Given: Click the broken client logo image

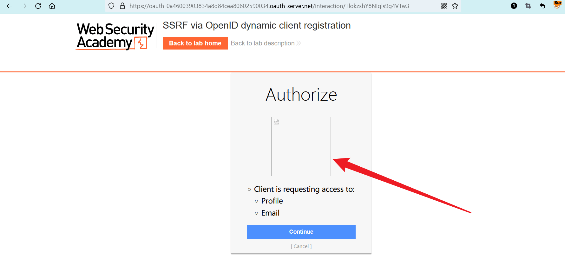Looking at the screenshot, I should point(301,146).
